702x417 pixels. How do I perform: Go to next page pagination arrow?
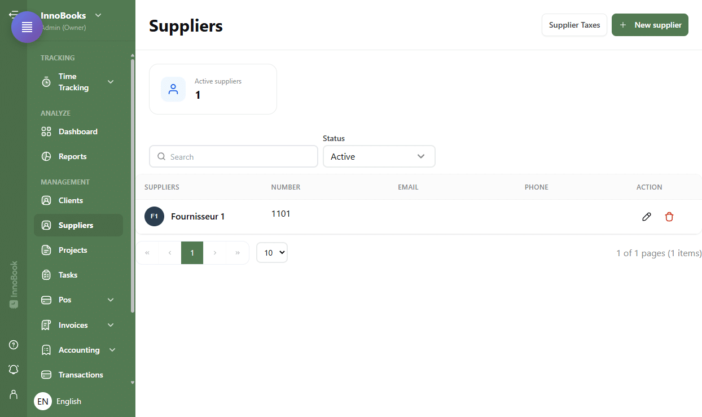point(215,253)
